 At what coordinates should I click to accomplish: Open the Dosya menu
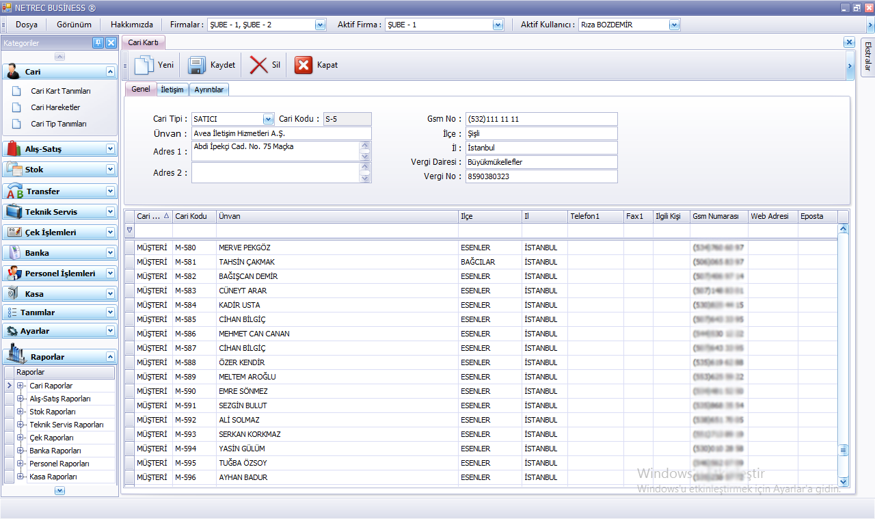(x=27, y=25)
